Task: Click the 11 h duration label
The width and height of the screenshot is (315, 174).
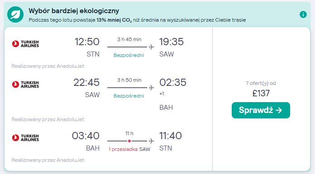Action: 129,133
